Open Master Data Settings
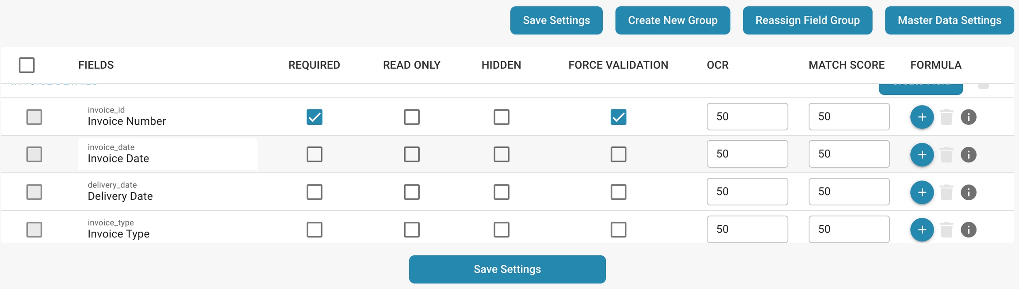This screenshot has width=1019, height=289. [x=949, y=20]
